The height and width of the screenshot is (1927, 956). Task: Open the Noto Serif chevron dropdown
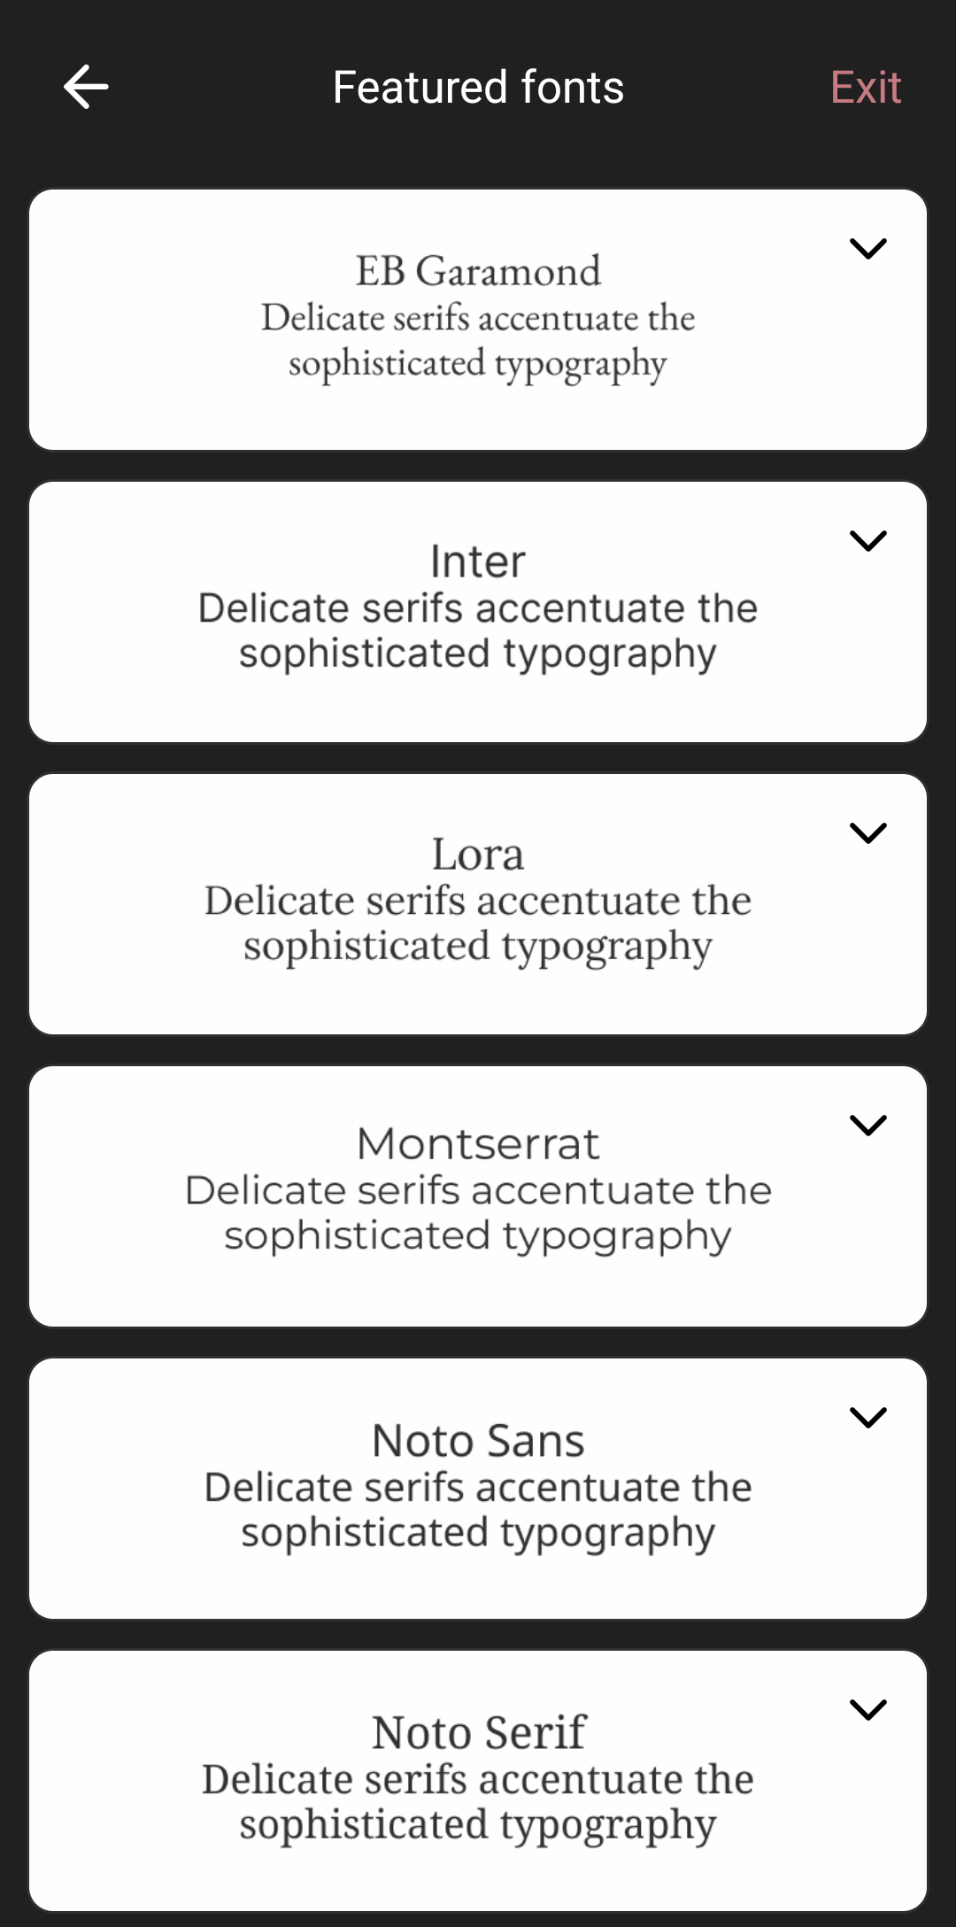pos(867,1710)
